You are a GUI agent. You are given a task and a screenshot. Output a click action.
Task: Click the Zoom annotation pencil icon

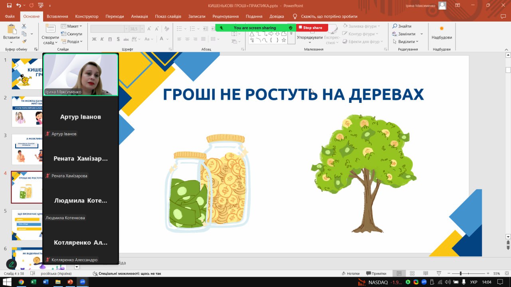click(x=12, y=264)
